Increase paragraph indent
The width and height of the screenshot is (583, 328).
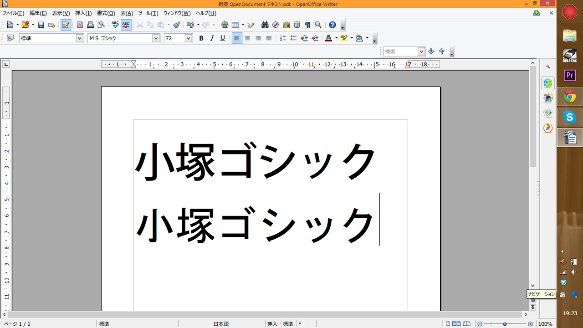point(315,38)
